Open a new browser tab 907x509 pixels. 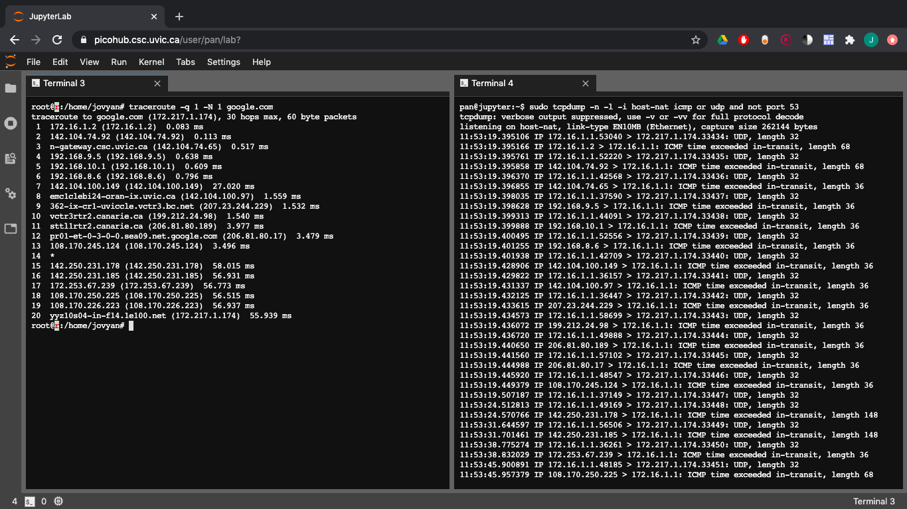coord(179,17)
